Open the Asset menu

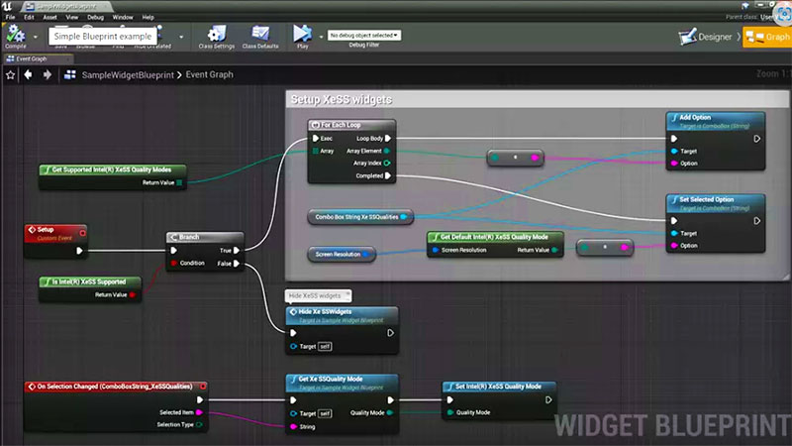coord(50,17)
